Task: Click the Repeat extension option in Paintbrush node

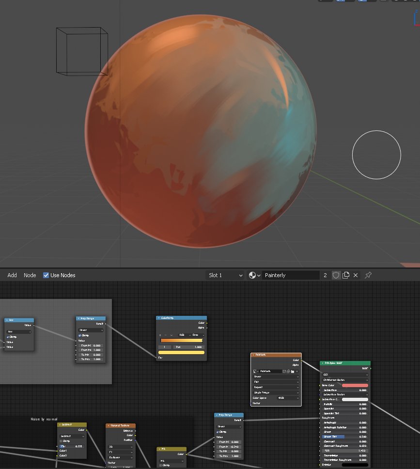Action: pyautogui.click(x=275, y=387)
